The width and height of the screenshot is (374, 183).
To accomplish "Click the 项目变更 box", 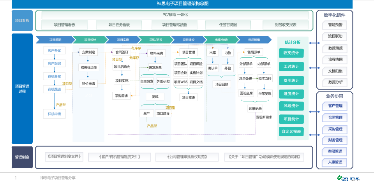I will tap(189, 97).
